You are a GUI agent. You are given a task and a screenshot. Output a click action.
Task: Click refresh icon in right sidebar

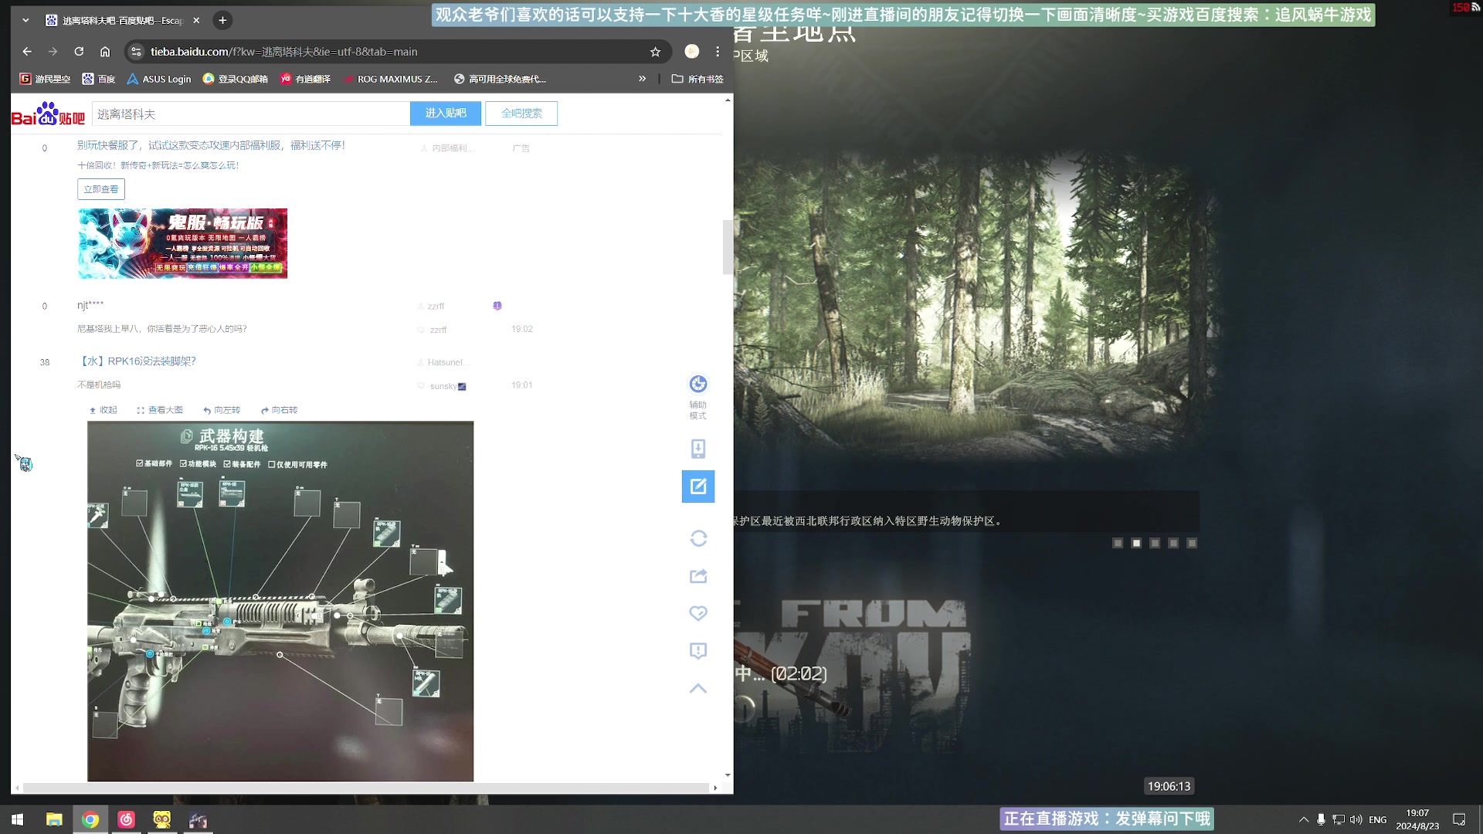[x=698, y=538]
